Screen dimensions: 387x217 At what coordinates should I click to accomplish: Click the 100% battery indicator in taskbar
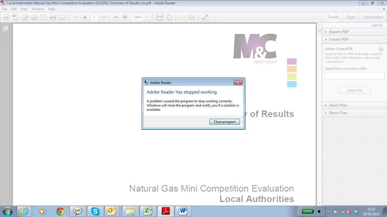(x=308, y=211)
